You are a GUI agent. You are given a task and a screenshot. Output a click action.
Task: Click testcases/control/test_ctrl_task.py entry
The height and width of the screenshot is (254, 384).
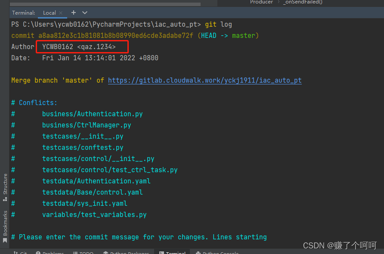(110, 170)
